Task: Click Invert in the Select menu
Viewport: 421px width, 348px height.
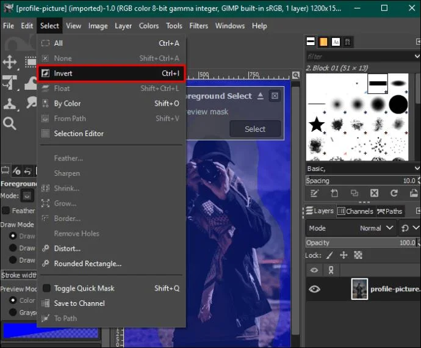Action: coord(111,73)
